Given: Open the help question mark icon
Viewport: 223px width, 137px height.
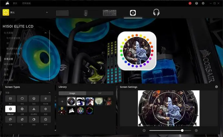Looking at the screenshot, I should pos(196,3).
